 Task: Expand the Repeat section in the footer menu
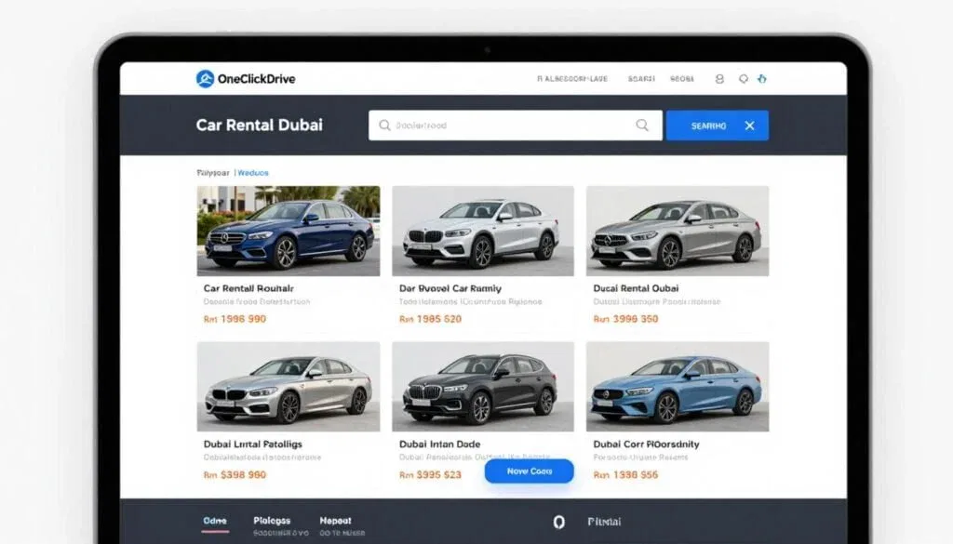[x=336, y=521]
